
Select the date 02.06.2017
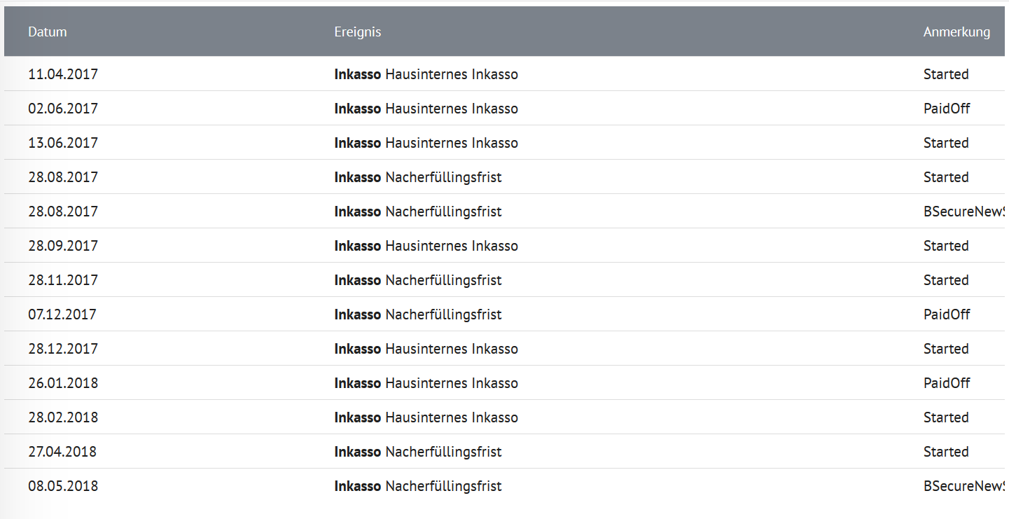[x=63, y=109]
